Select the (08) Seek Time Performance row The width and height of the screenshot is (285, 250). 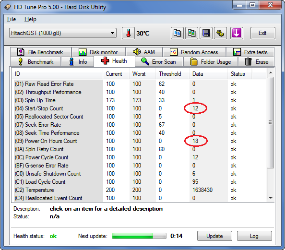(x=139, y=133)
